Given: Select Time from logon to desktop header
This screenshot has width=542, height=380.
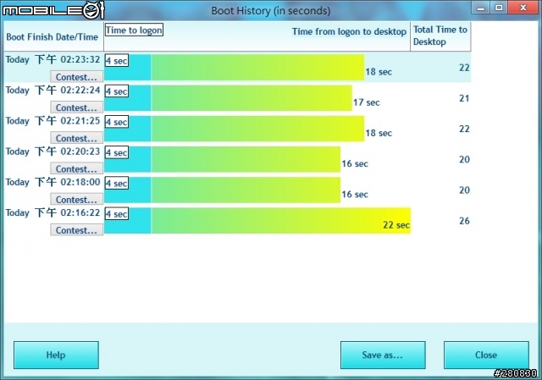Looking at the screenshot, I should point(349,32).
